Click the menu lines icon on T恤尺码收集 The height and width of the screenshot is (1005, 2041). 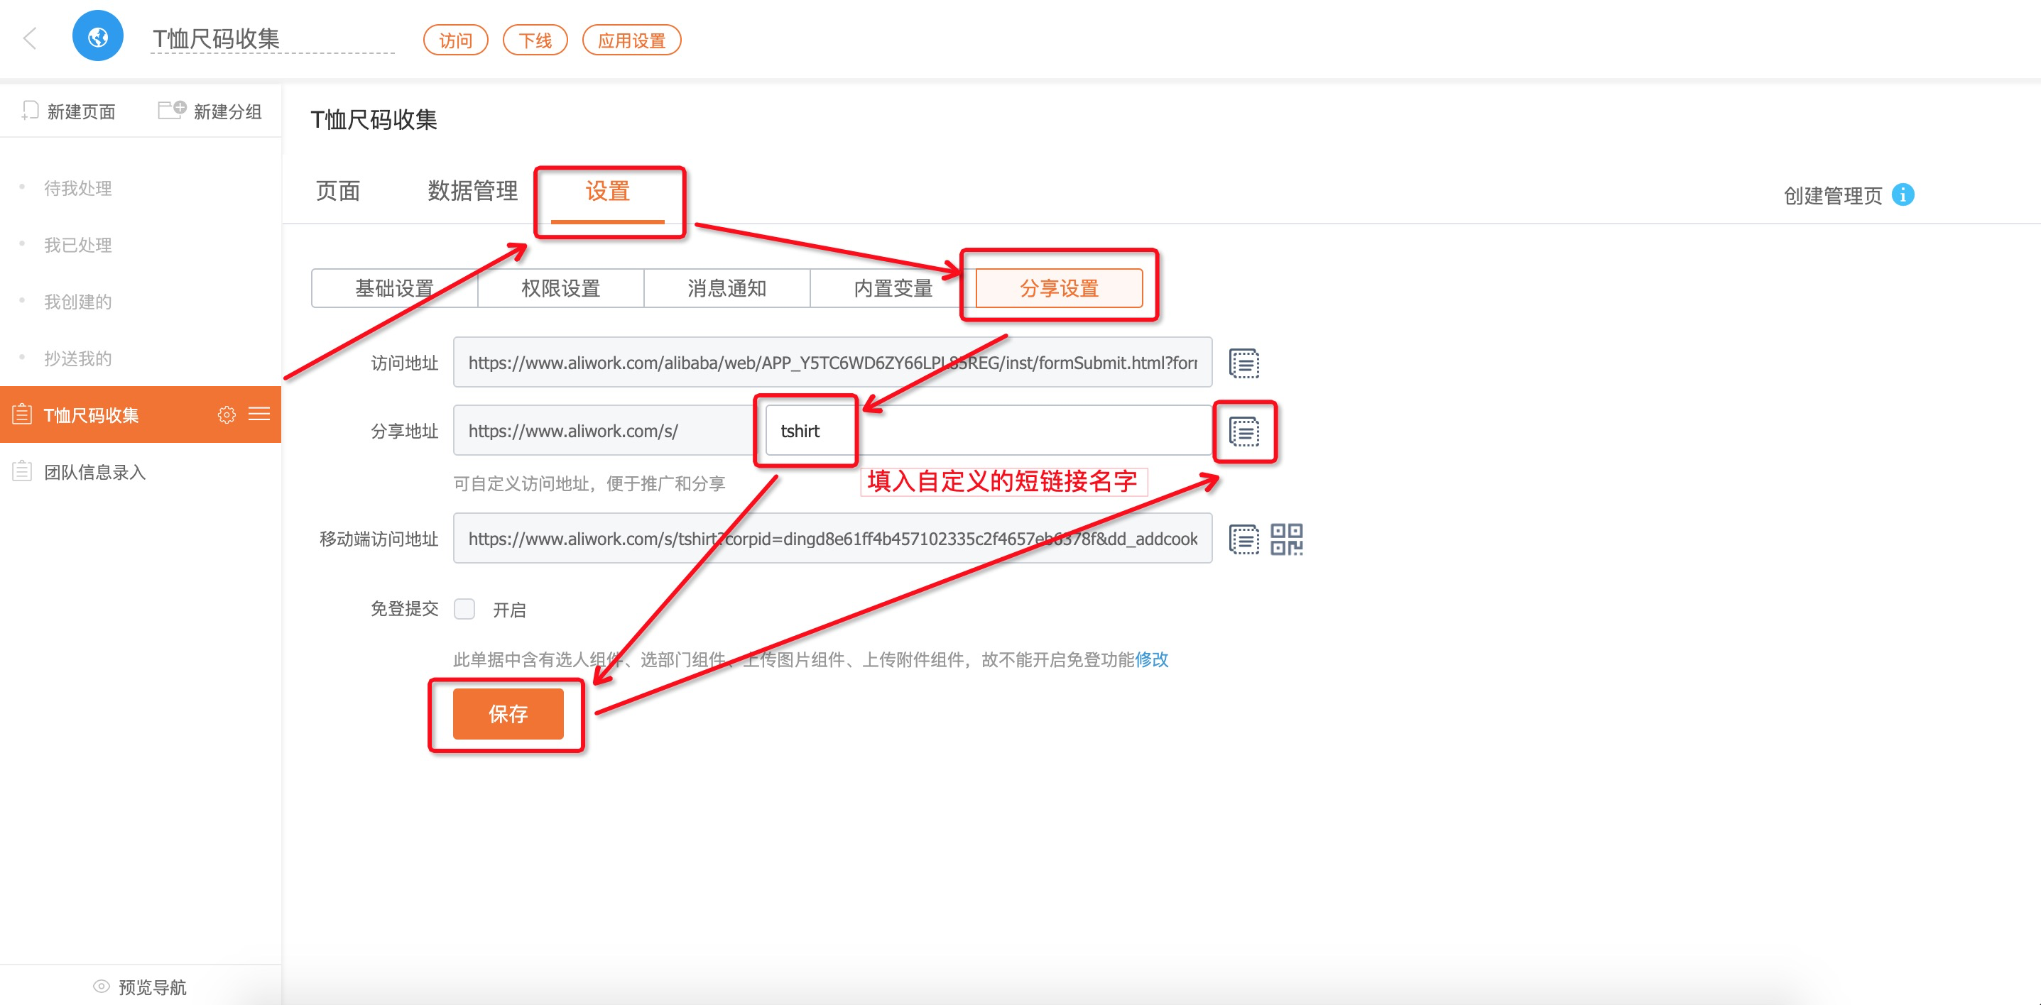coord(259,414)
